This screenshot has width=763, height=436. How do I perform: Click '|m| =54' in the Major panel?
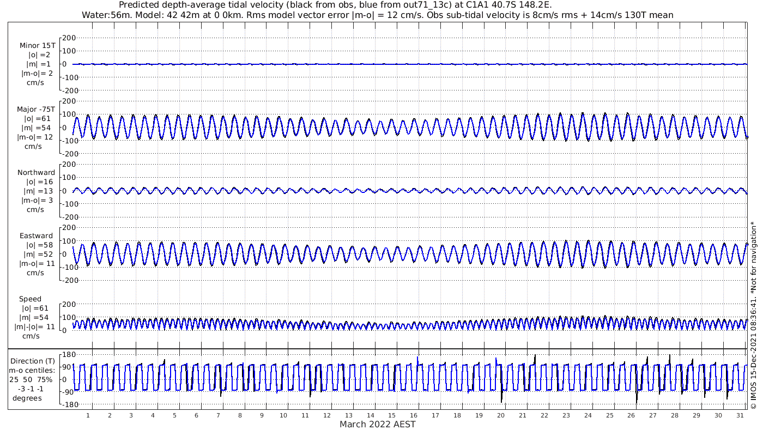[x=38, y=128]
